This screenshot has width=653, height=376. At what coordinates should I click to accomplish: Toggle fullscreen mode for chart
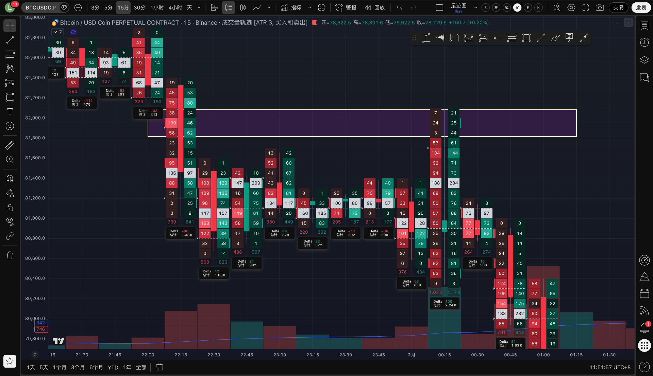[586, 7]
